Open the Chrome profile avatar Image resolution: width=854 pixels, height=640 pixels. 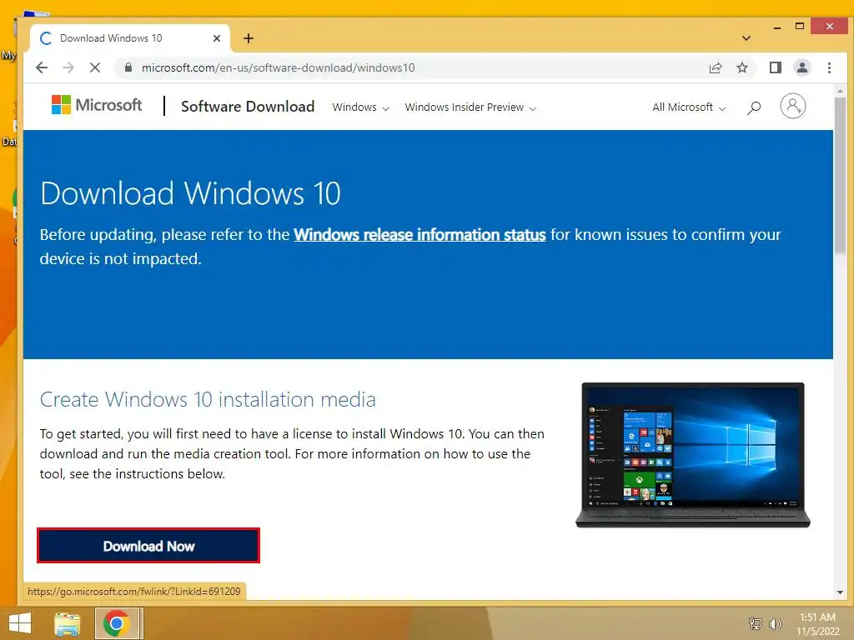point(801,67)
